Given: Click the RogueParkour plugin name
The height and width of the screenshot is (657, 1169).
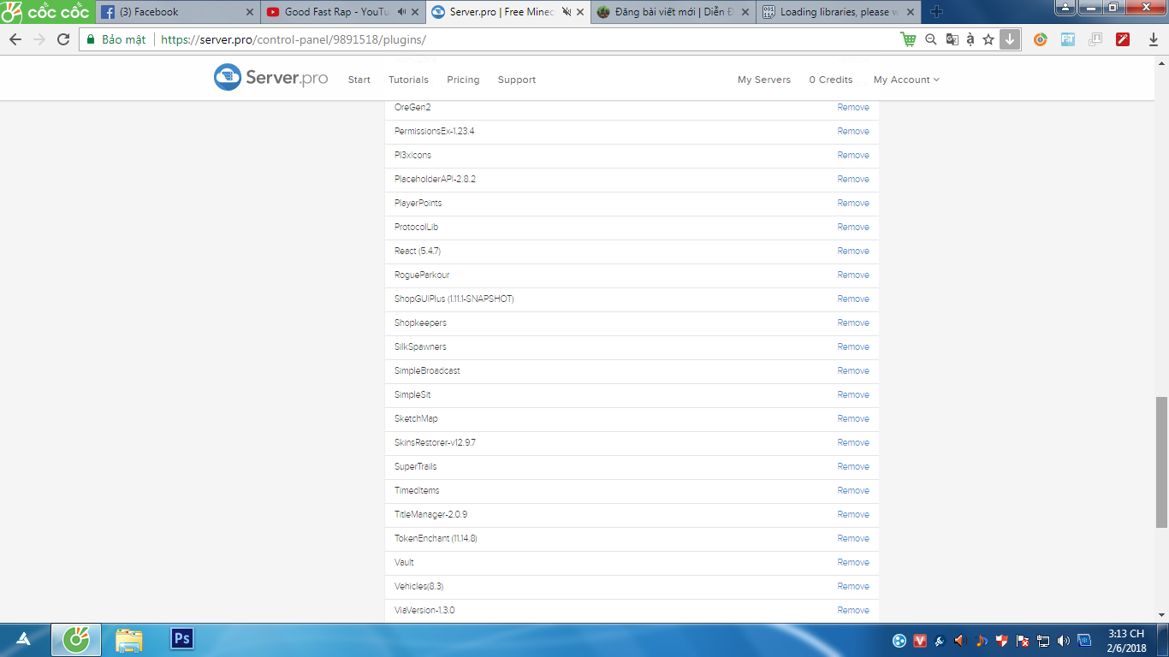Looking at the screenshot, I should pyautogui.click(x=422, y=275).
